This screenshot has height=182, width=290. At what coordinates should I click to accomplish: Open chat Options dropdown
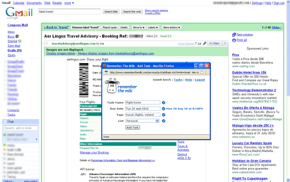9,181
